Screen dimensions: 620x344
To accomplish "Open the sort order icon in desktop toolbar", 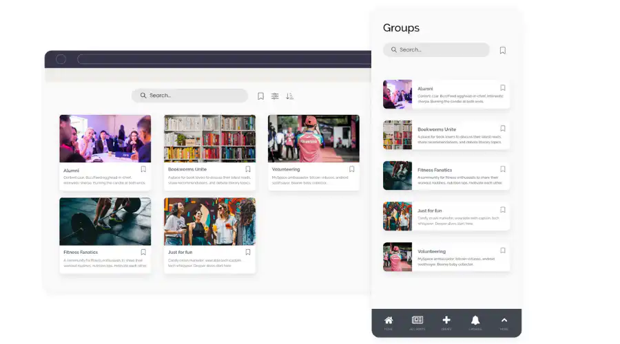I will (x=289, y=96).
